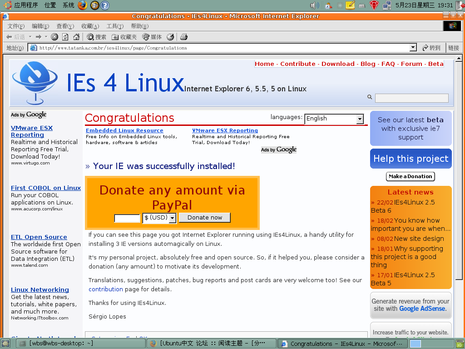Viewport: 465px width, 349px height.
Task: Stop page loading with the Stop icon
Action: (x=54, y=37)
